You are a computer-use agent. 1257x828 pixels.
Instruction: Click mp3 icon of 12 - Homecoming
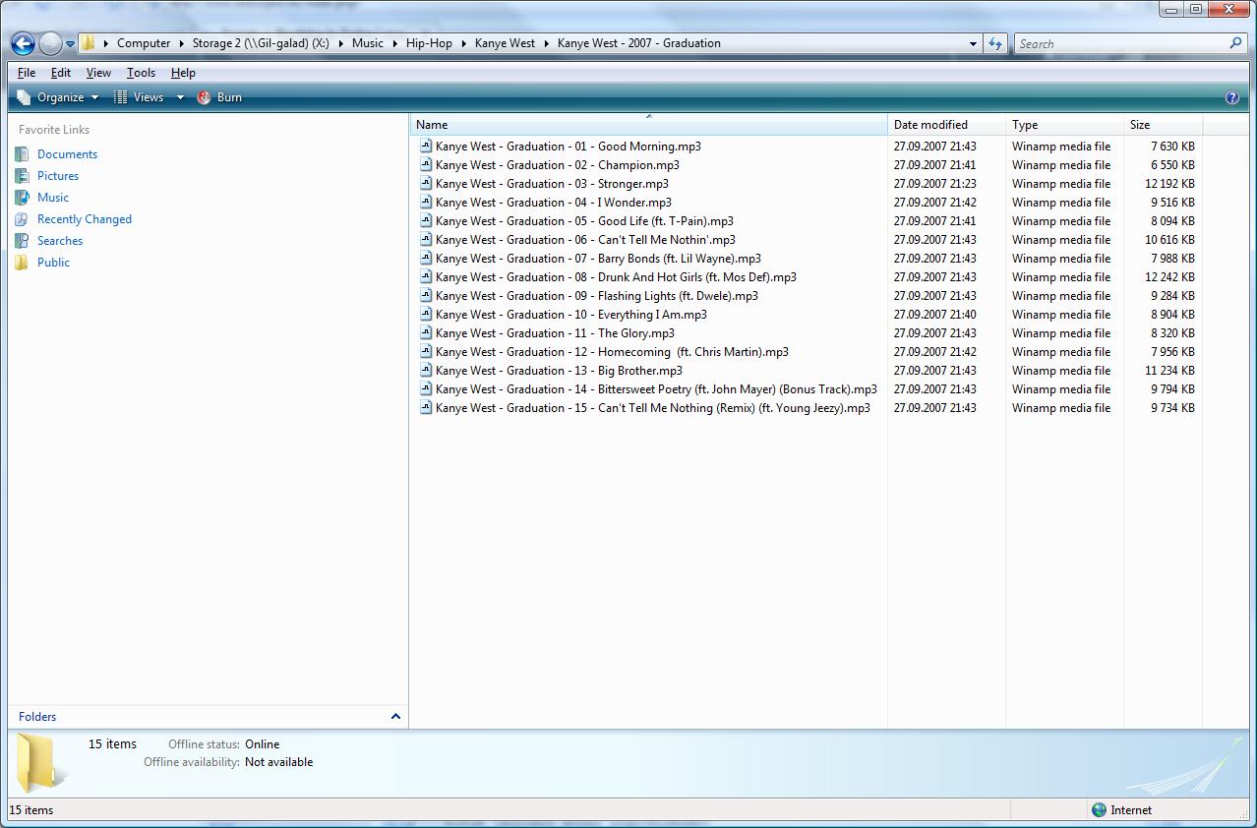click(x=426, y=351)
